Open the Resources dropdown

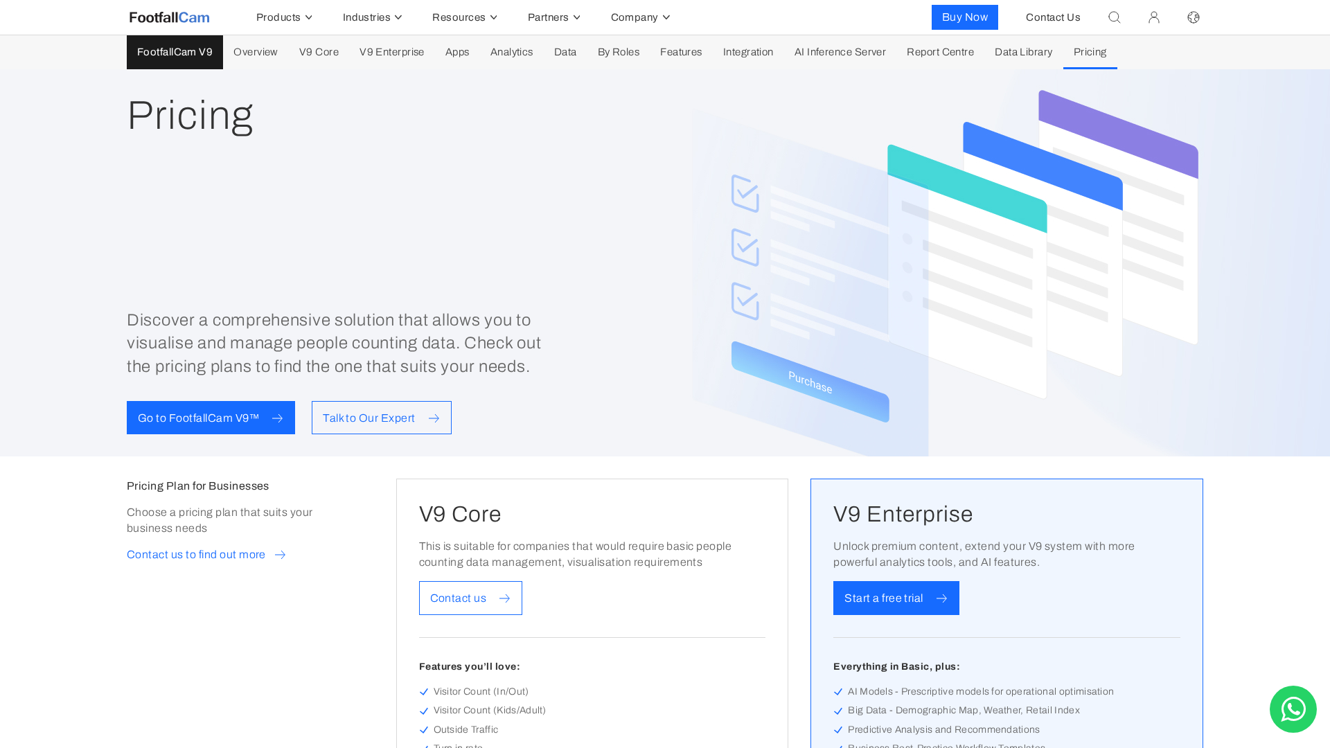point(464,17)
